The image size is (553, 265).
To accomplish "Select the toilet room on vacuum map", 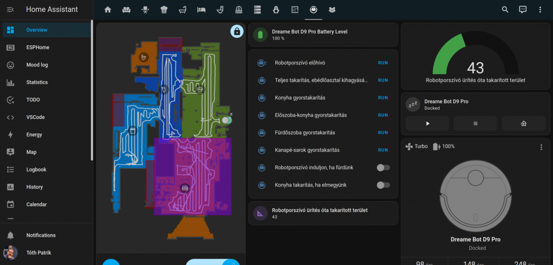I will (143, 57).
